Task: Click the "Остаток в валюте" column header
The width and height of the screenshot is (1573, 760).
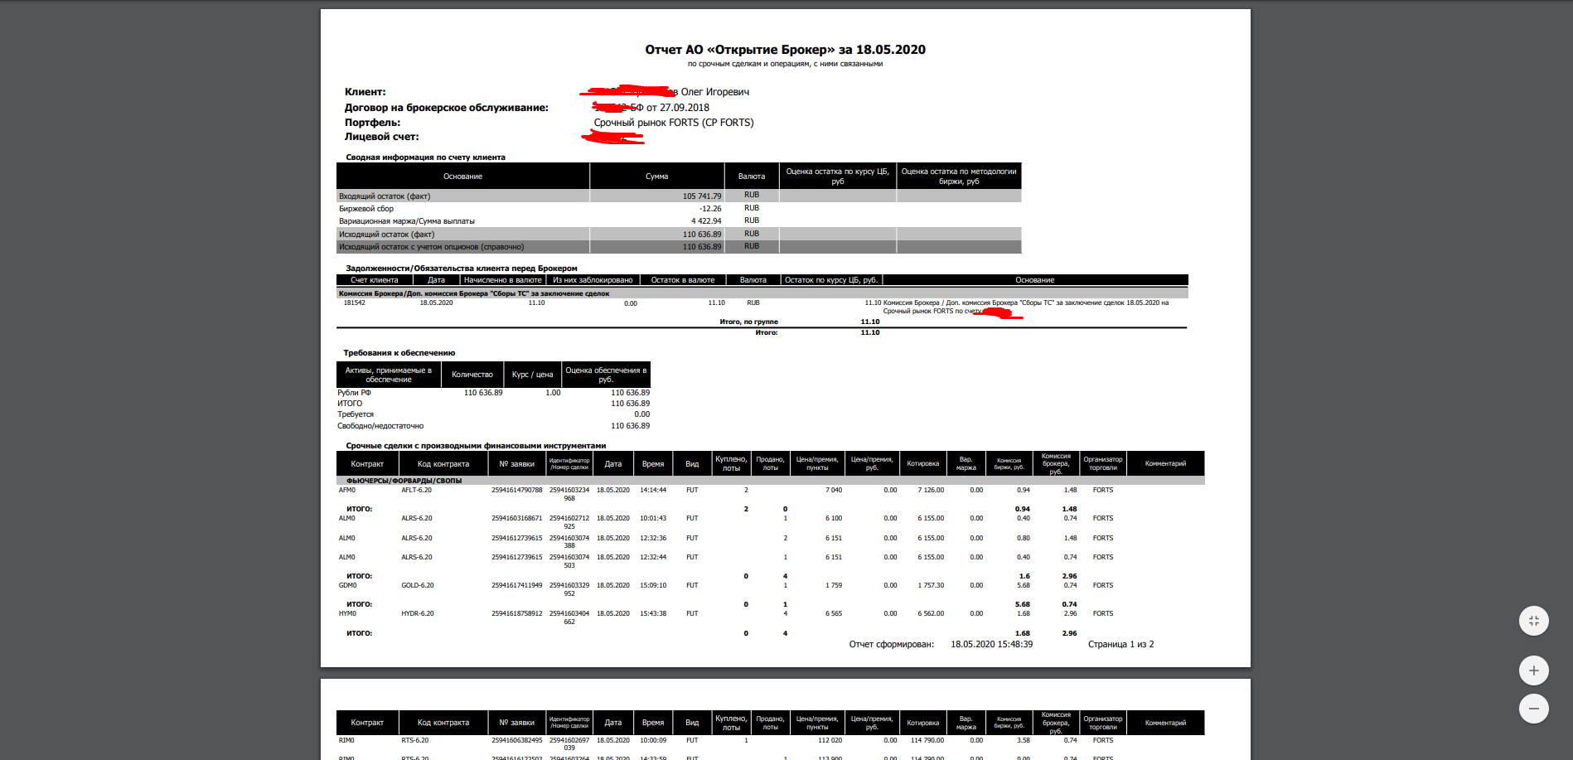Action: [x=683, y=280]
